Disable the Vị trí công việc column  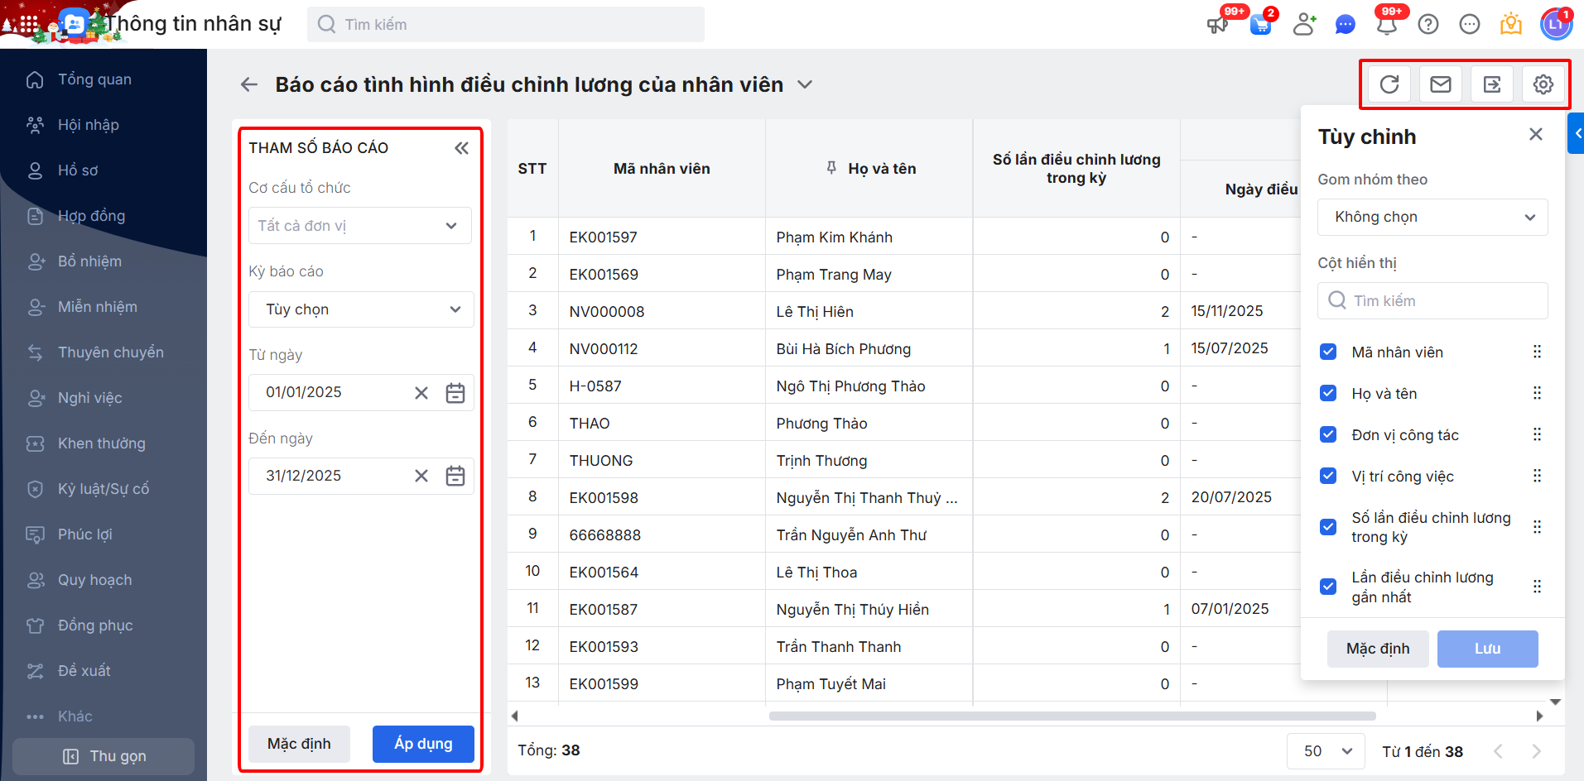[1328, 477]
